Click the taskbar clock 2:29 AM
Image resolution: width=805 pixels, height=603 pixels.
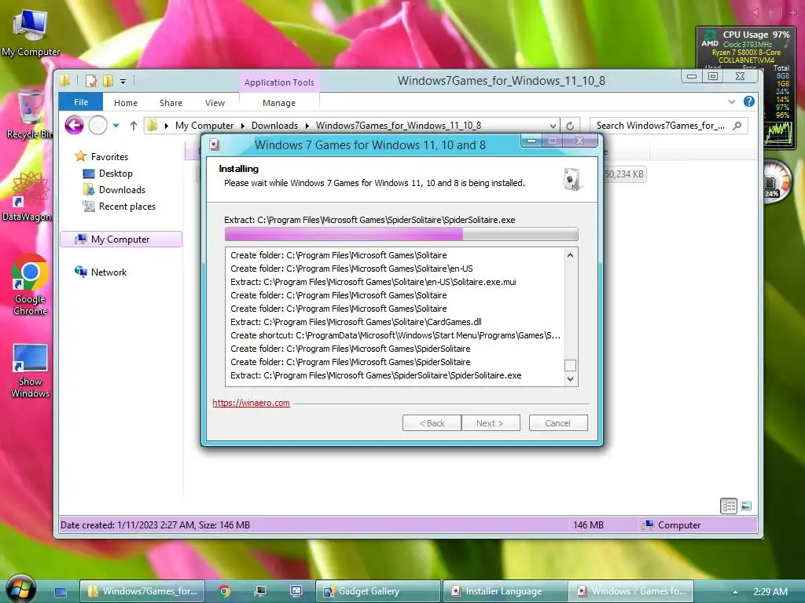tap(770, 592)
